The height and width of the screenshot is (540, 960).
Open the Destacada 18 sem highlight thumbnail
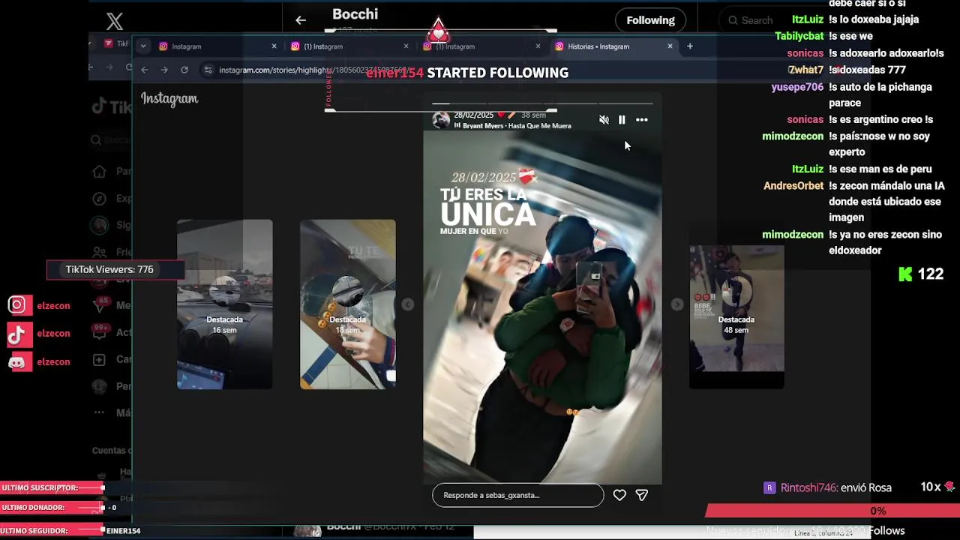point(348,304)
